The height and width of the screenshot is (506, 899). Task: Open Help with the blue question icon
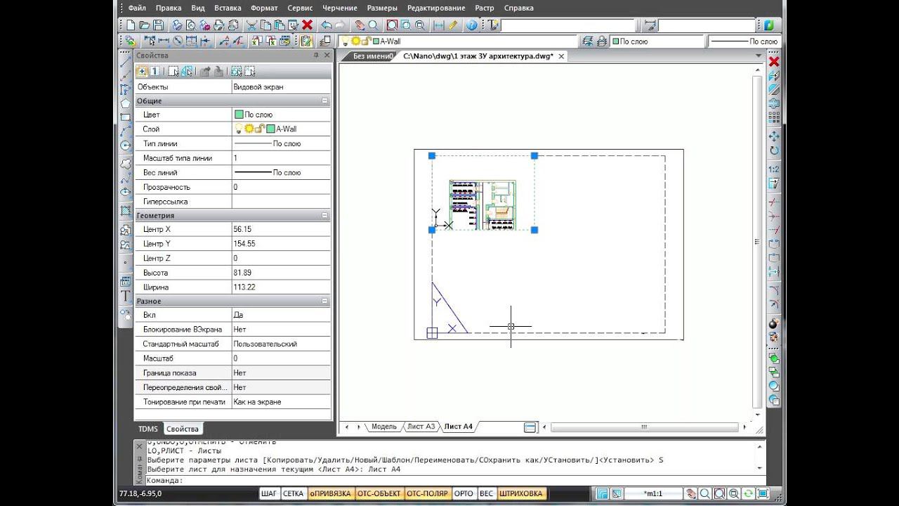click(471, 25)
